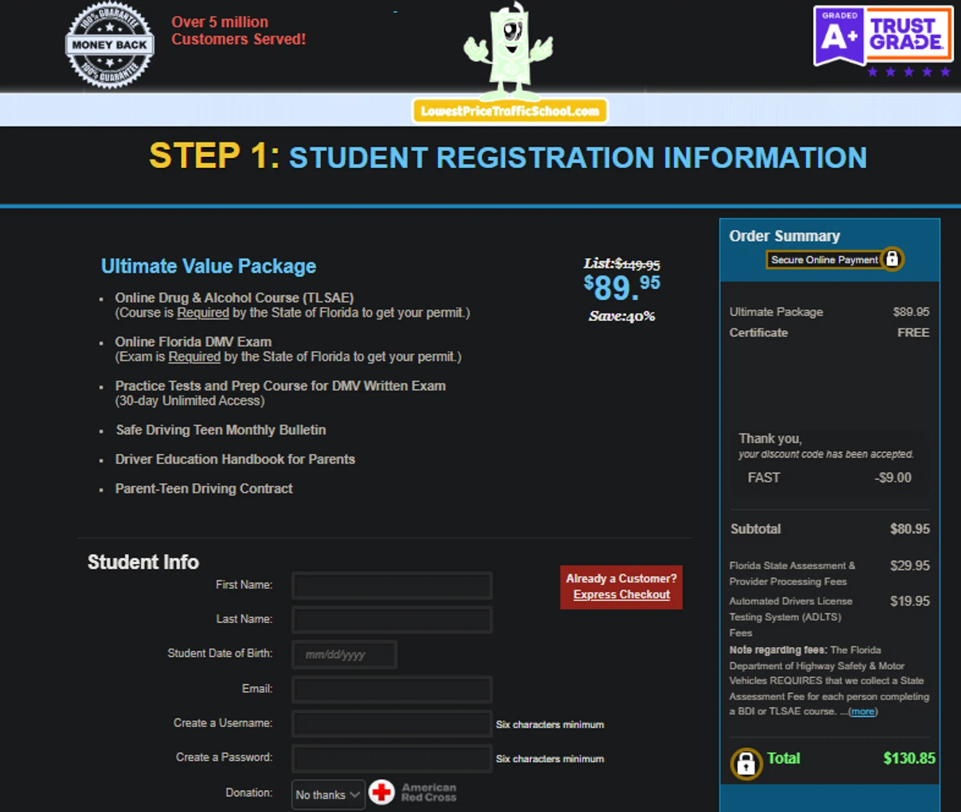Click the First Name input field
The height and width of the screenshot is (812, 961).
(x=392, y=585)
